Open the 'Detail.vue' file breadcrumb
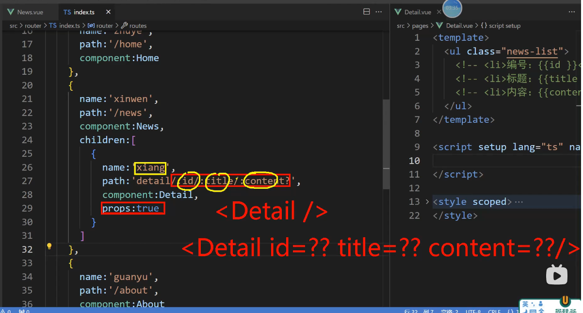This screenshot has width=583, height=313. pyautogui.click(x=455, y=26)
